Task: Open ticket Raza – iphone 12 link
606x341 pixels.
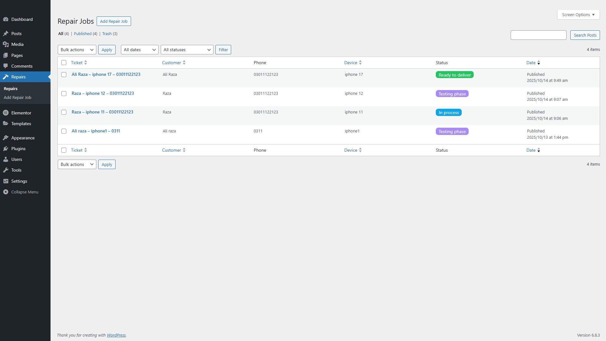Action: [103, 93]
